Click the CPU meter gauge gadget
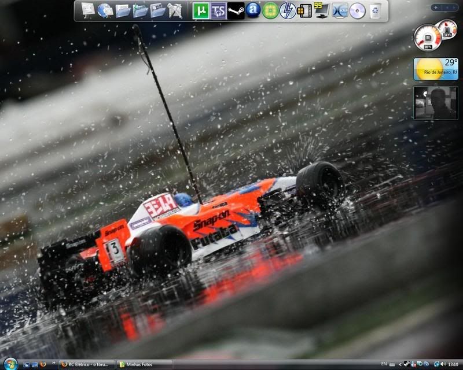The width and height of the screenshot is (463, 370). point(428,38)
